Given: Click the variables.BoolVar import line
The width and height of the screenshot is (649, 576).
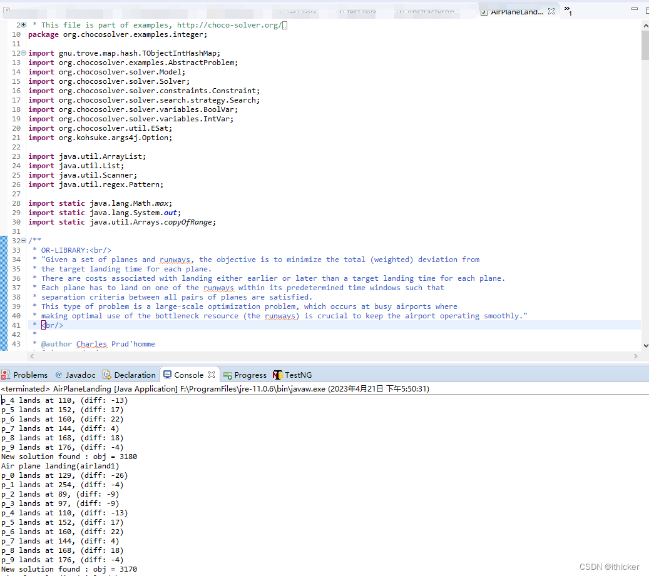Looking at the screenshot, I should (133, 109).
